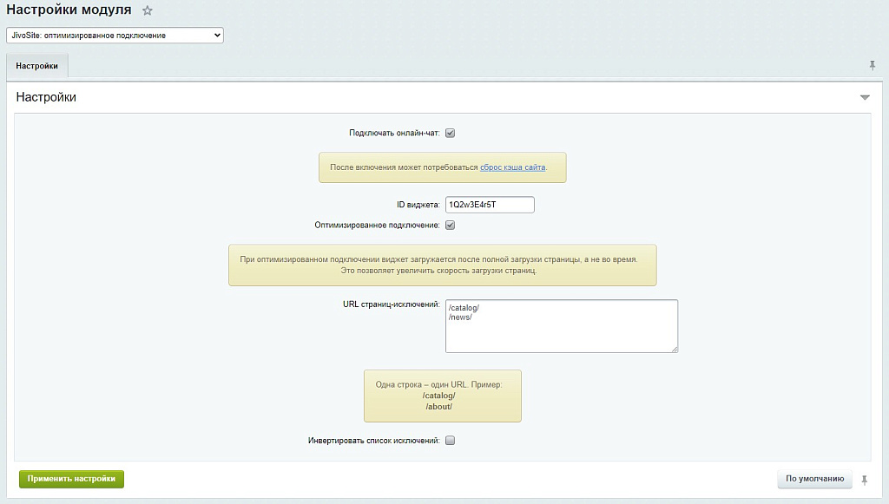Click the Настройки section header title
This screenshot has height=504, width=889.
point(46,97)
